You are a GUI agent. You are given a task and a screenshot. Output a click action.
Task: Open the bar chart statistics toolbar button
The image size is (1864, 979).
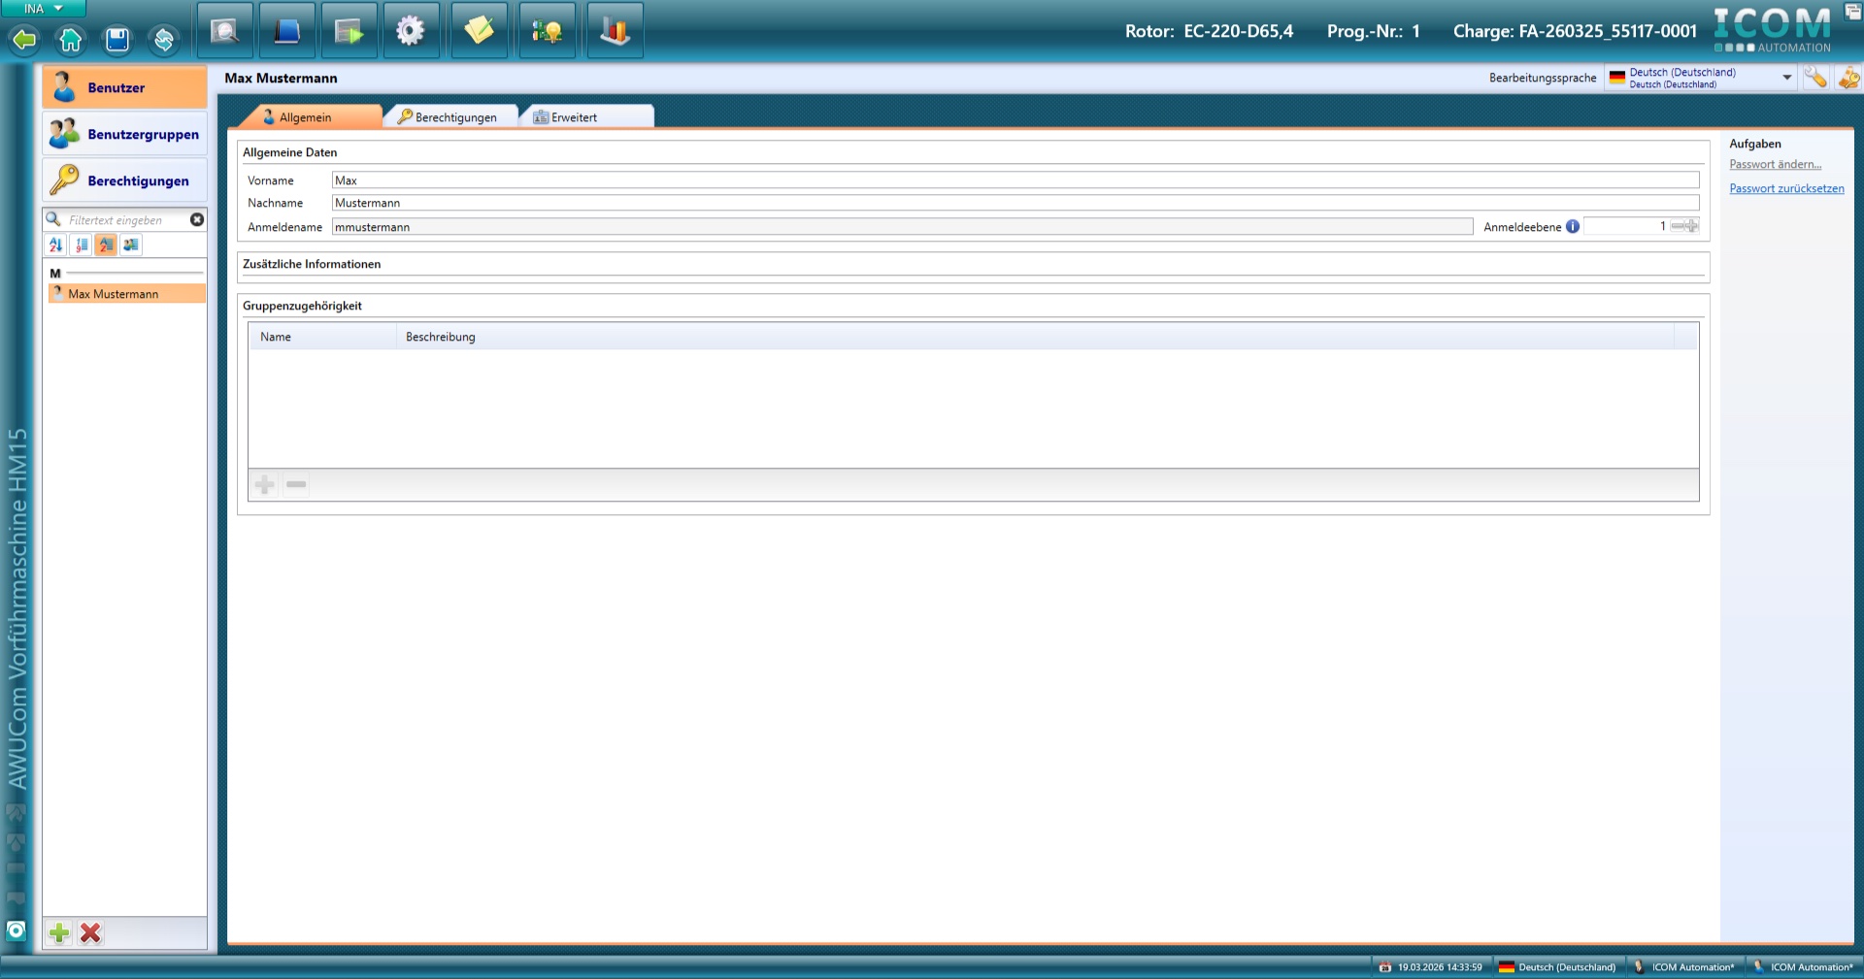pos(615,31)
